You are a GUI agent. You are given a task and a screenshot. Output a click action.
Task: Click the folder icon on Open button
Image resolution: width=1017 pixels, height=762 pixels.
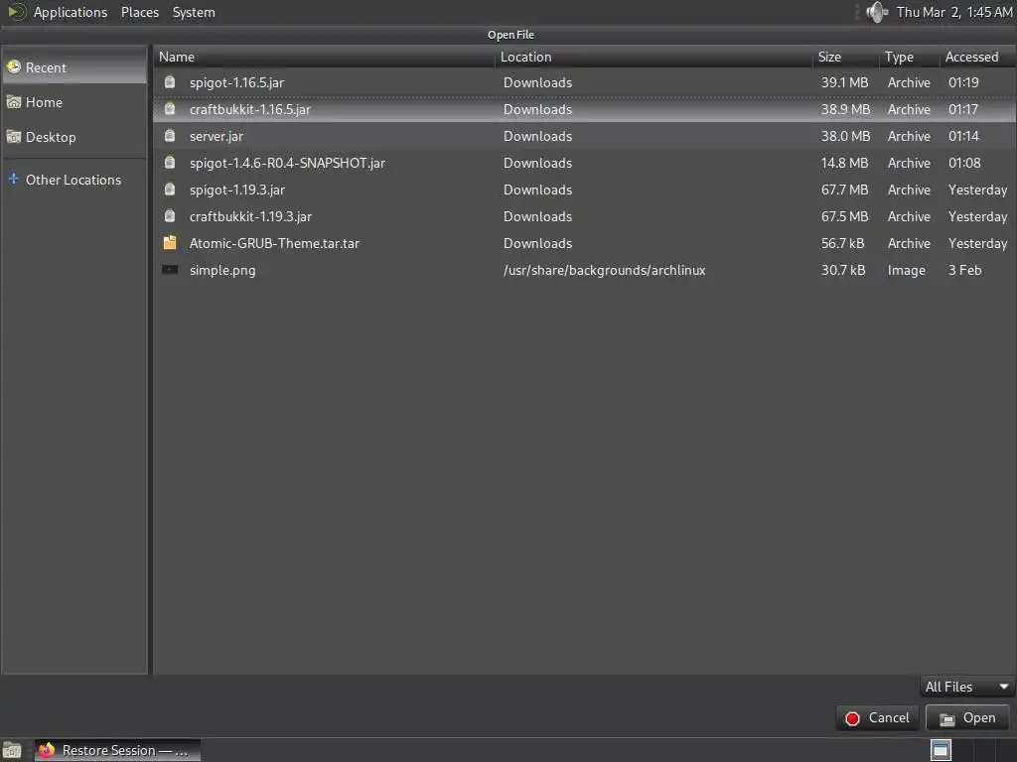[x=946, y=718]
